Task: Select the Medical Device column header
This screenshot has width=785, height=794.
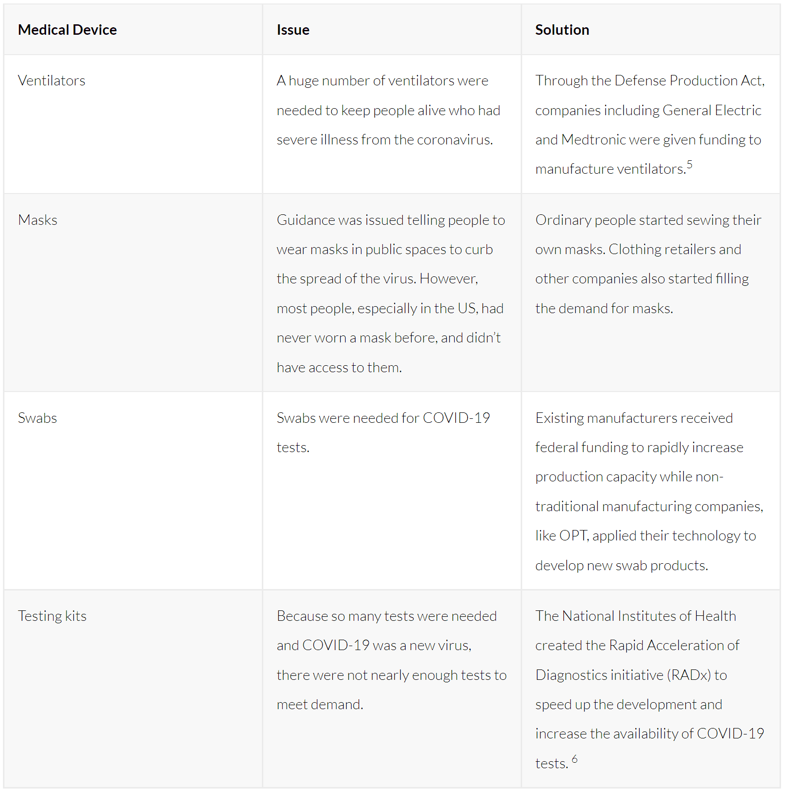Action: (x=67, y=30)
